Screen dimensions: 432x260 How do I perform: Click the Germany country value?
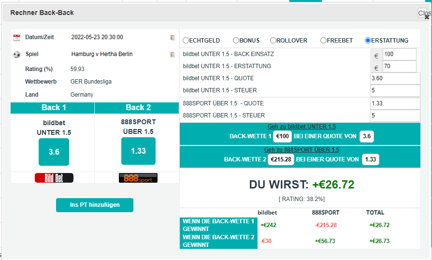point(82,95)
